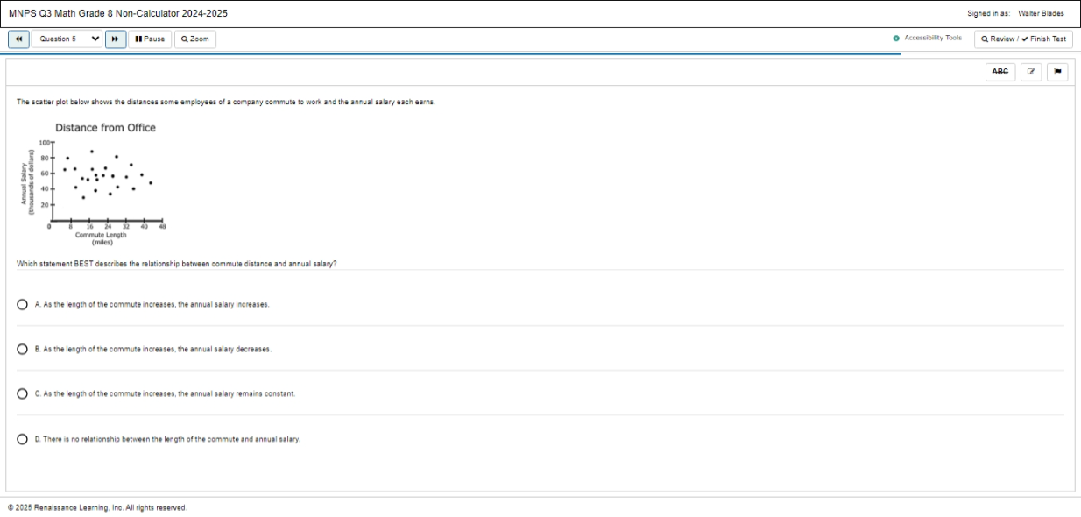Image resolution: width=1081 pixels, height=517 pixels.
Task: Advance to the next question
Action: coord(116,39)
